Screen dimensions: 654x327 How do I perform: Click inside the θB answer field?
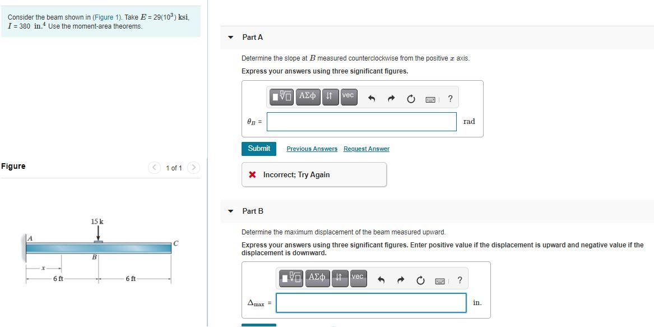(x=361, y=121)
